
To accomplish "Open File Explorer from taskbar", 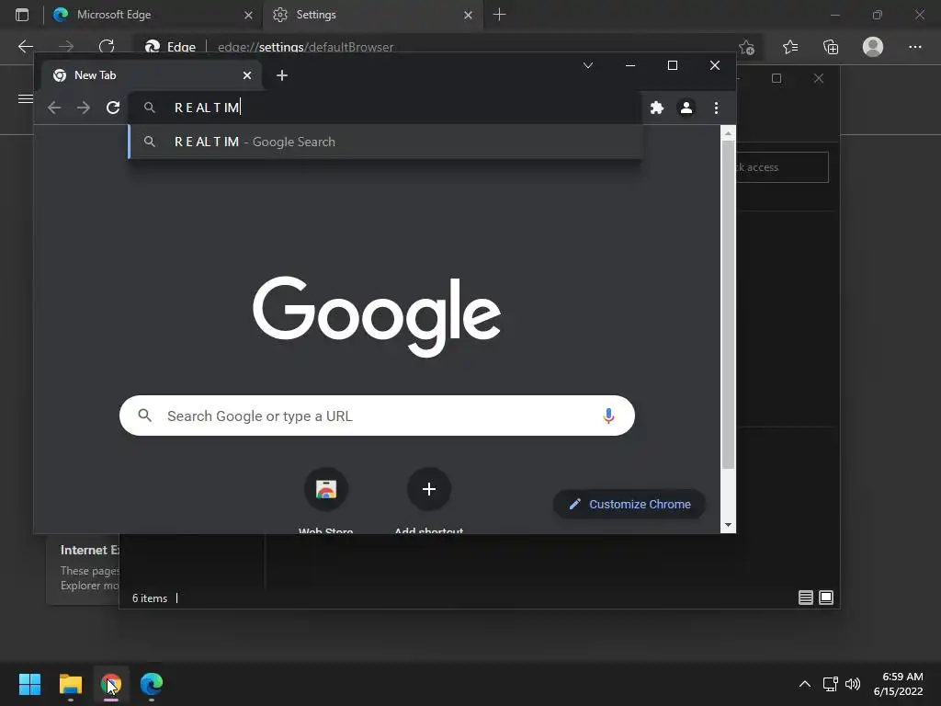I will pyautogui.click(x=70, y=684).
